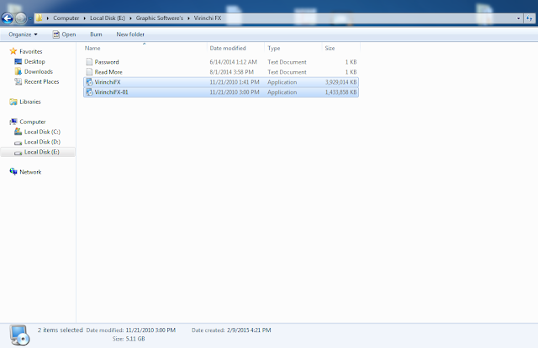Expand the arrow after Local Disk (E:) in path

(x=130, y=18)
